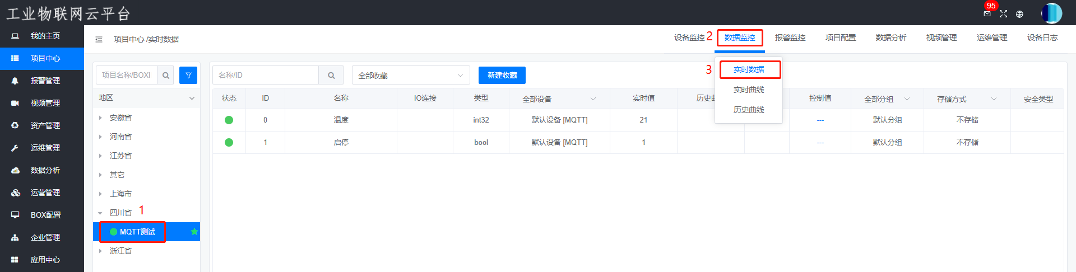Switch to the 报警监控 tab
The width and height of the screenshot is (1076, 272).
790,37
